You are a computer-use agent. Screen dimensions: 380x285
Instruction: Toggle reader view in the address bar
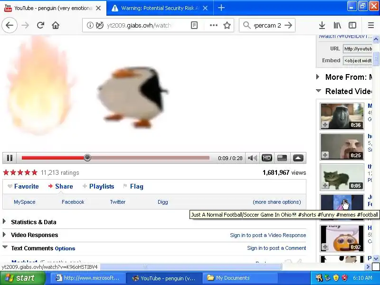(x=194, y=25)
